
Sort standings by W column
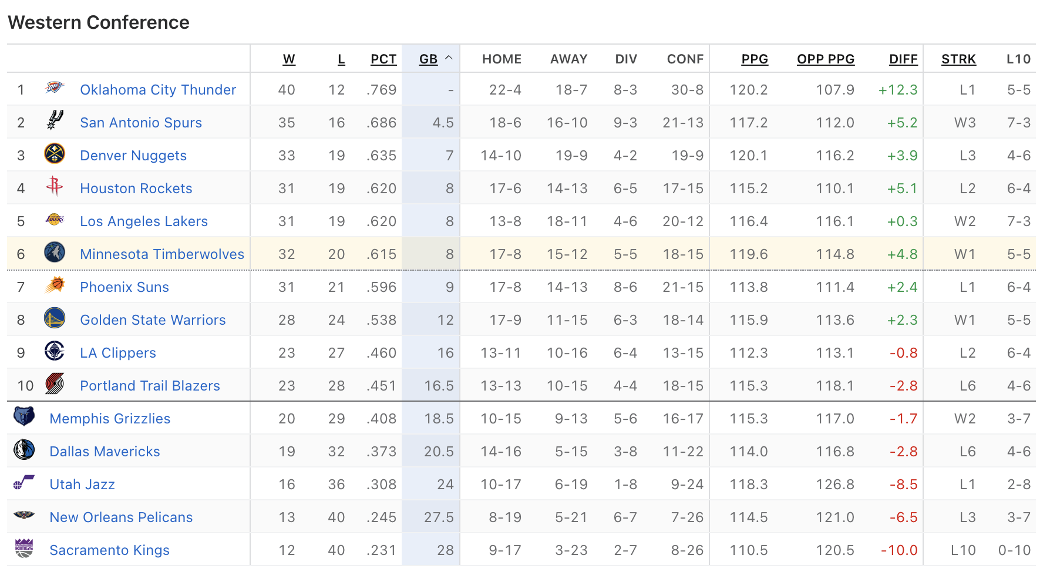click(289, 59)
